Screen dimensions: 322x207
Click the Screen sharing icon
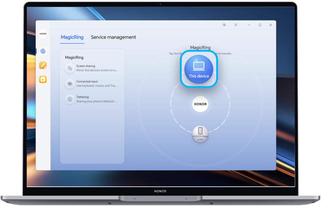(70, 68)
